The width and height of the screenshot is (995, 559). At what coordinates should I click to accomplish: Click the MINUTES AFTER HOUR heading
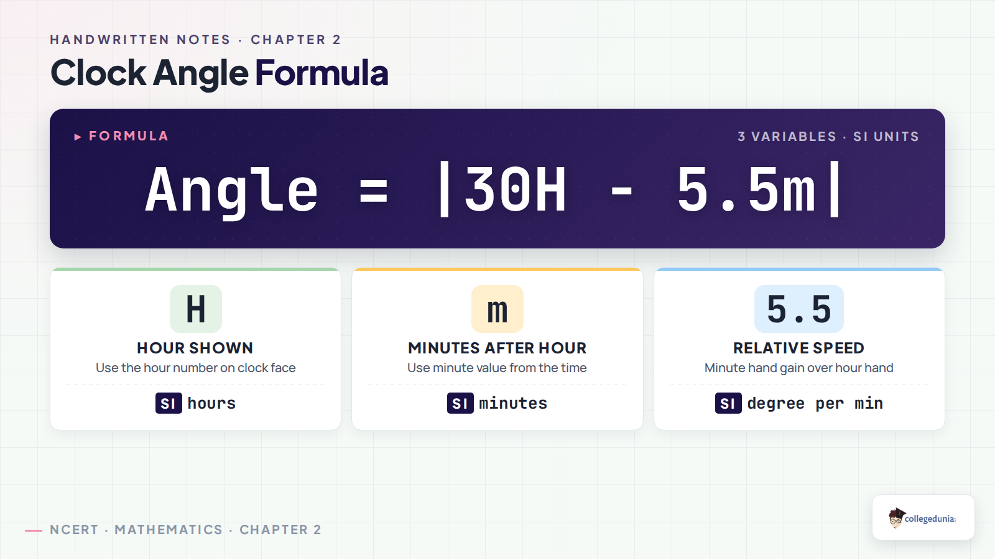point(497,348)
